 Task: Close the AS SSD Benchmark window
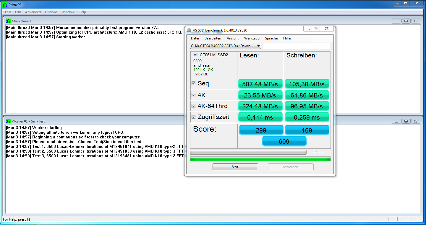[x=327, y=29]
